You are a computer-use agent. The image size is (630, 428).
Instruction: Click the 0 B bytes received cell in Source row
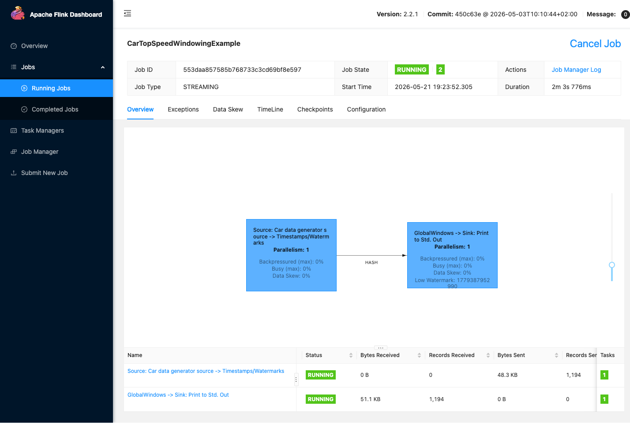point(364,375)
